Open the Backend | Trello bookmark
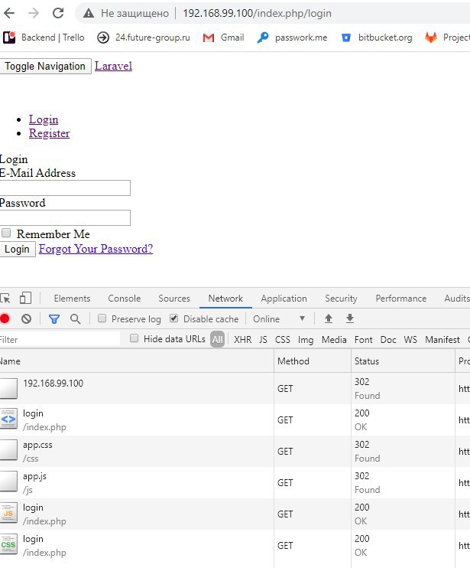 point(44,38)
